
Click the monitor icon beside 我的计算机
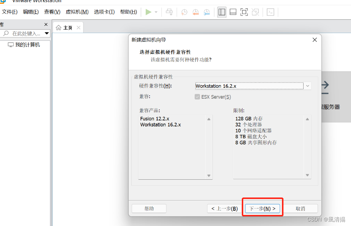pos(11,45)
